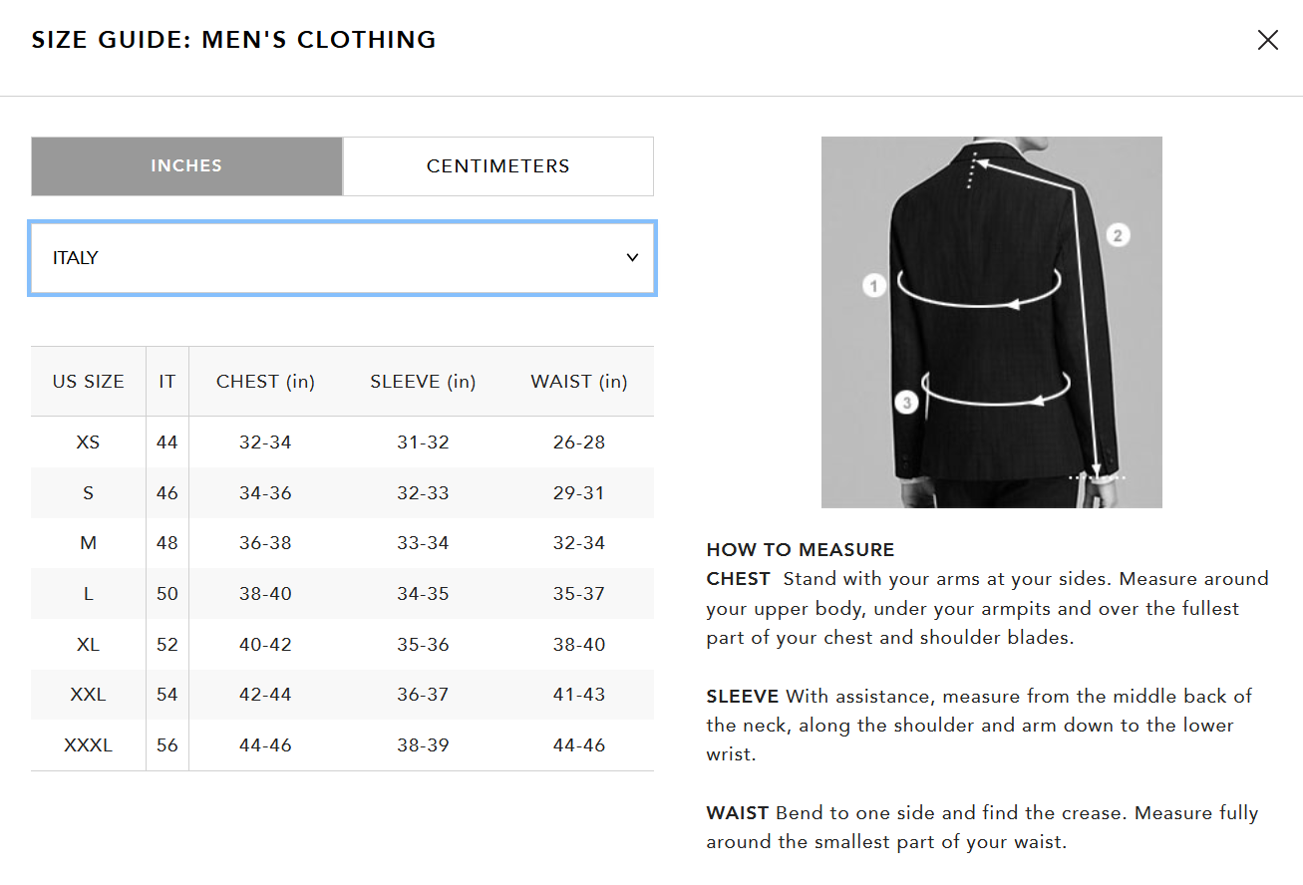
Task: Select the XXXL size row
Action: pos(343,745)
